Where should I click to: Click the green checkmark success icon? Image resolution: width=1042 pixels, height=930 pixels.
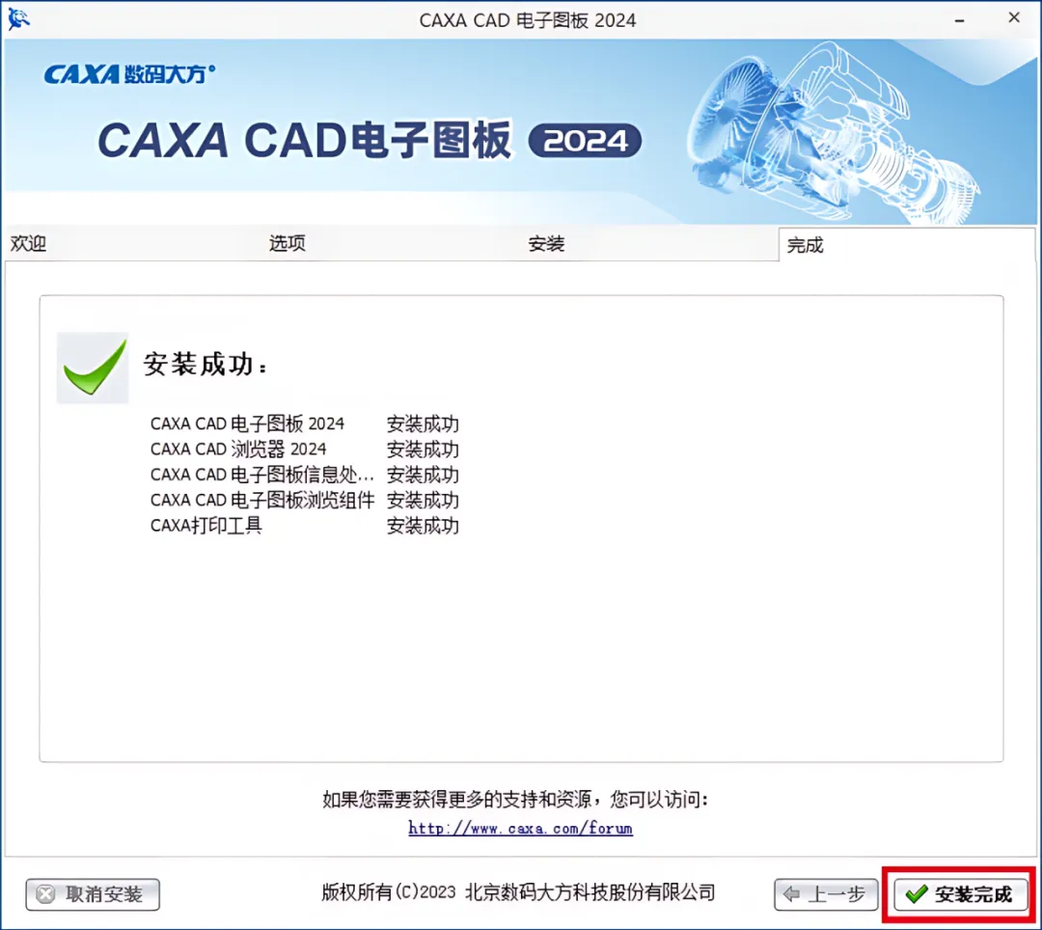pyautogui.click(x=93, y=368)
